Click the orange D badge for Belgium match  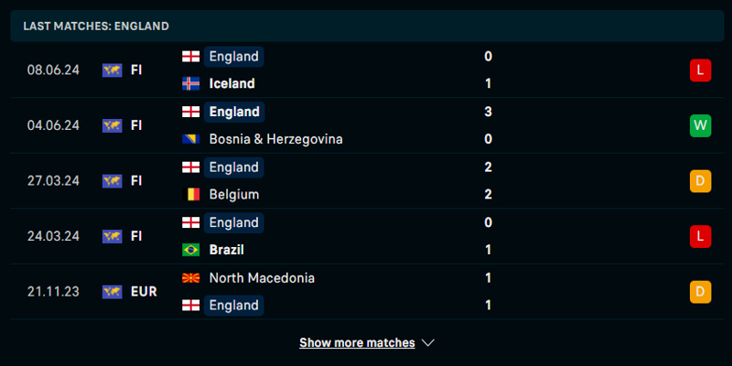point(700,181)
